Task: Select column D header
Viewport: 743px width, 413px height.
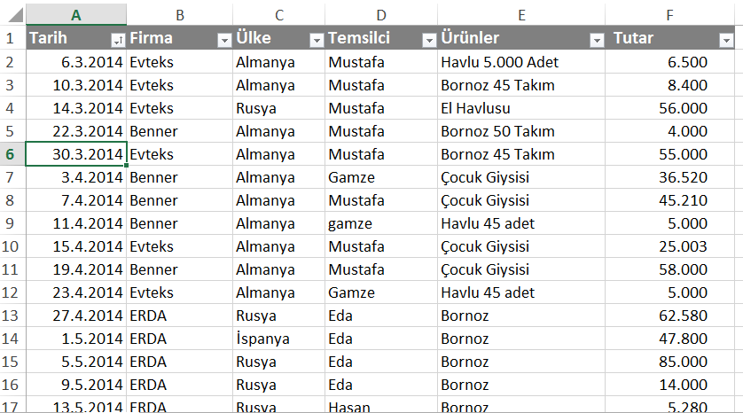Action: [381, 14]
